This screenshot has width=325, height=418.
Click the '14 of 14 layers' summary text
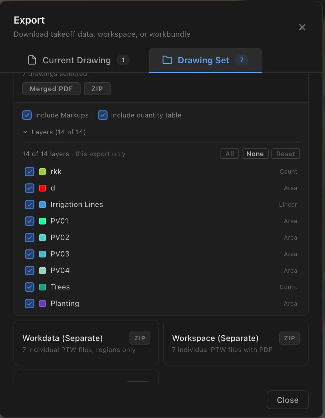[46, 154]
